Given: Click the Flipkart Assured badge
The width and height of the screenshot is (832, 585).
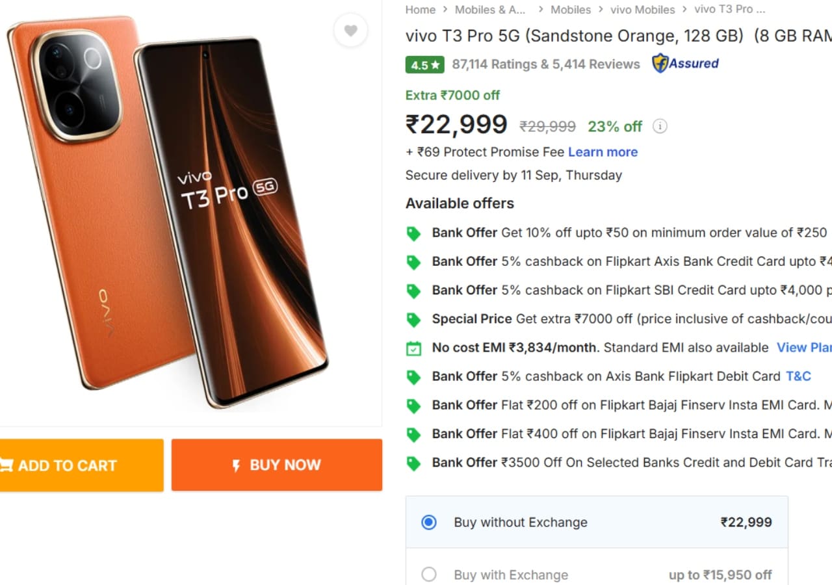Looking at the screenshot, I should (685, 64).
